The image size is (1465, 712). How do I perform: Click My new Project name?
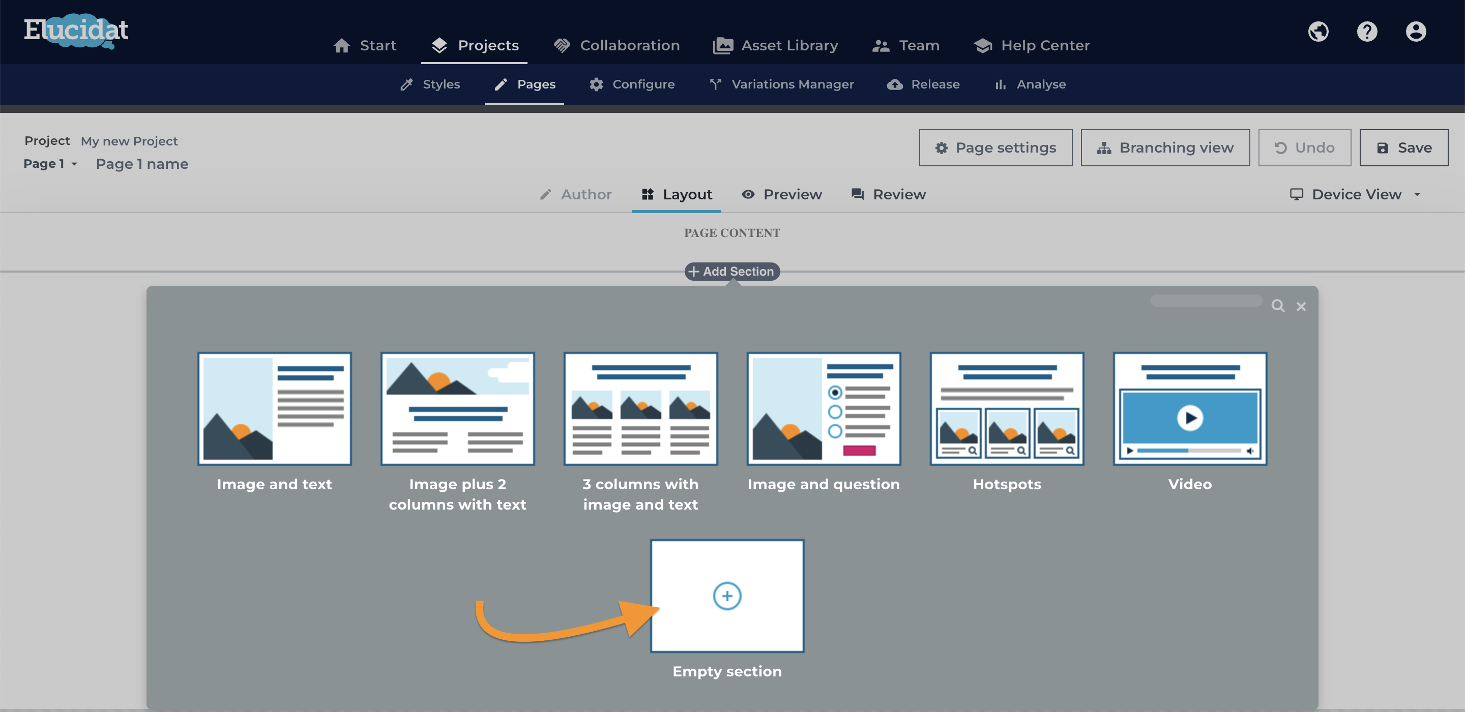129,141
